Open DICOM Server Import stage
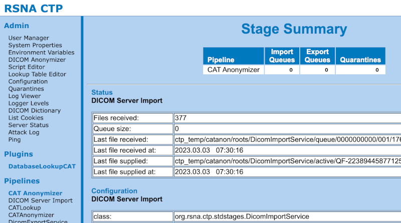 point(41,200)
